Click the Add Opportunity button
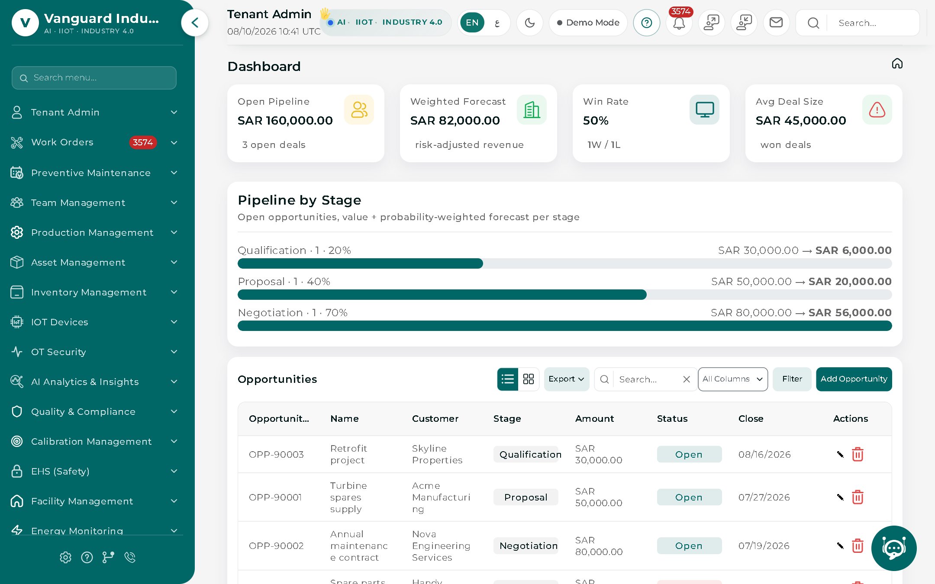Viewport: 935px width, 584px height. 854,379
